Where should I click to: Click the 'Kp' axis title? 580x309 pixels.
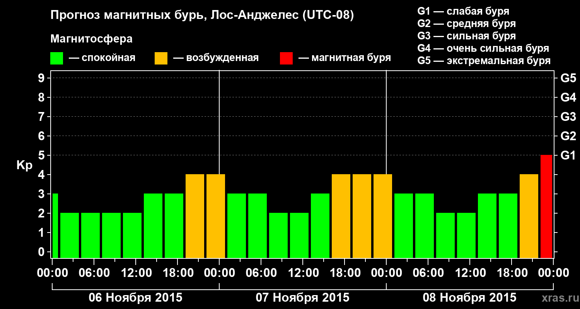(x=24, y=165)
